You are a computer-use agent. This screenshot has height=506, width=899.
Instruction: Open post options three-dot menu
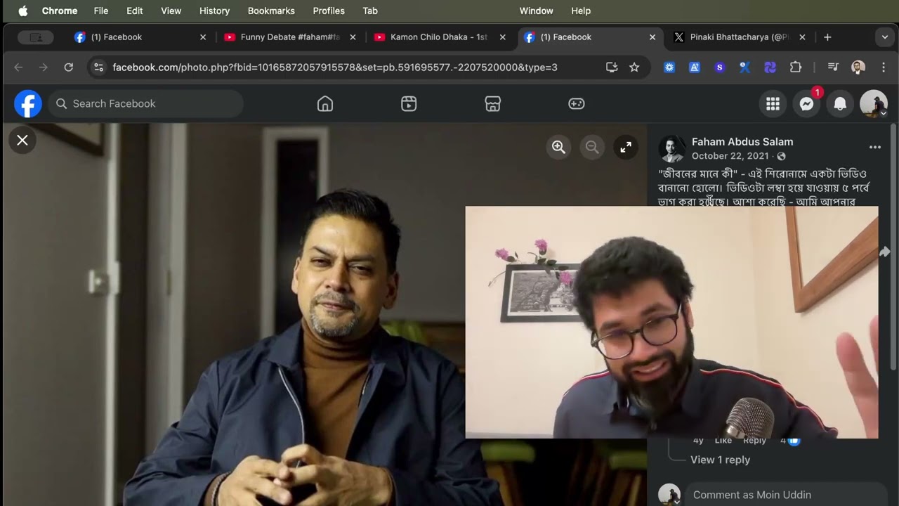pyautogui.click(x=875, y=148)
